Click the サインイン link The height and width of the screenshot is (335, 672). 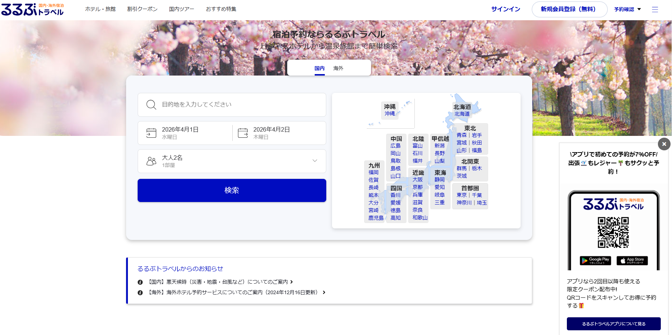pyautogui.click(x=505, y=9)
